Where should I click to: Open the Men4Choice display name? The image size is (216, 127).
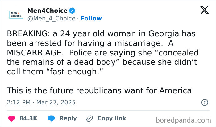(47, 11)
